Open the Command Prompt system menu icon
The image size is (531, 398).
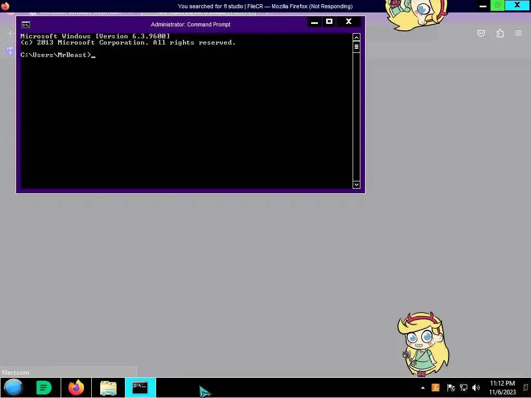click(26, 25)
